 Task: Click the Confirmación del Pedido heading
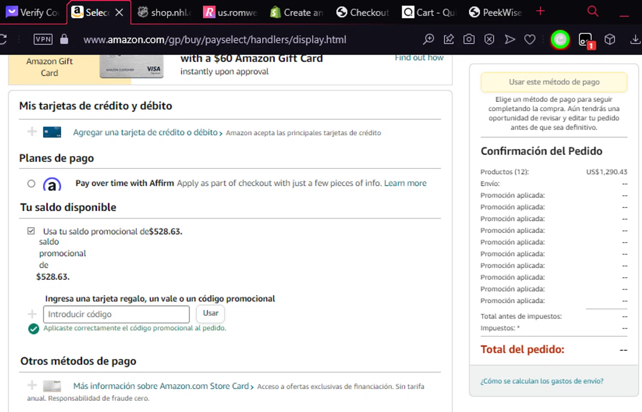point(541,151)
